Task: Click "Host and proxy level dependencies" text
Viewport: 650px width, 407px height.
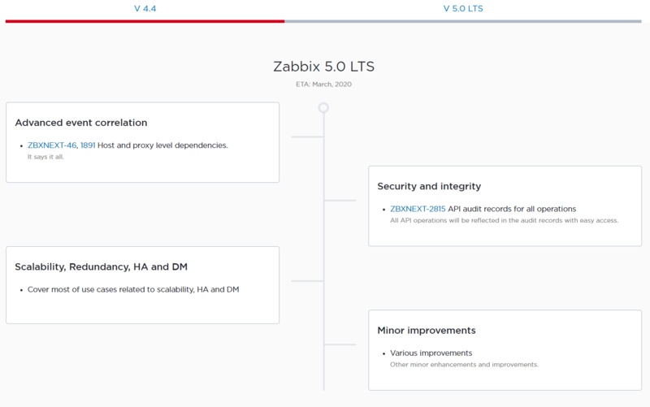Action: pos(162,145)
